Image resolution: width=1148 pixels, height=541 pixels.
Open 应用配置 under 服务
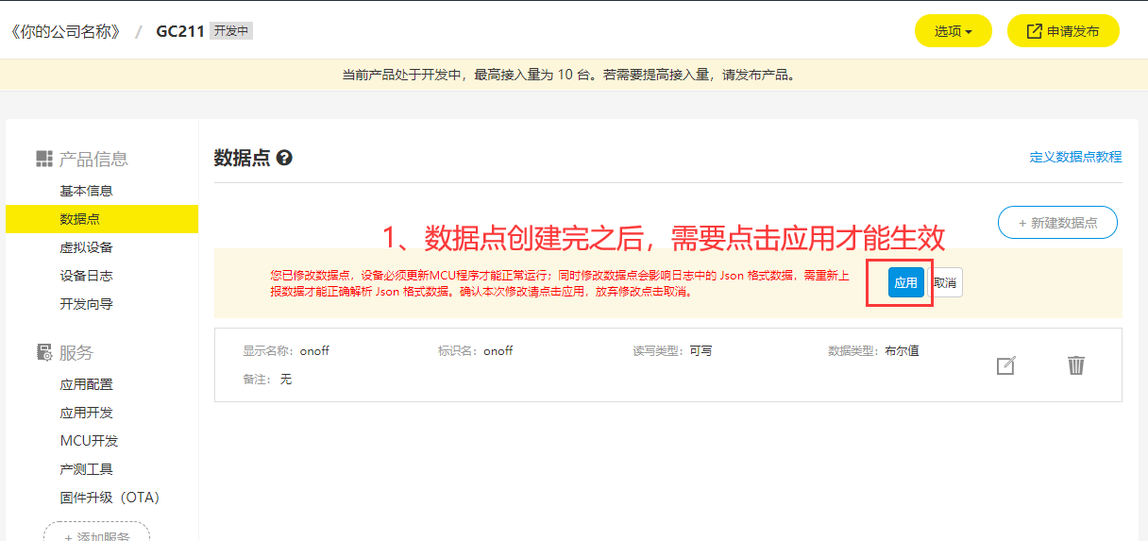click(86, 384)
